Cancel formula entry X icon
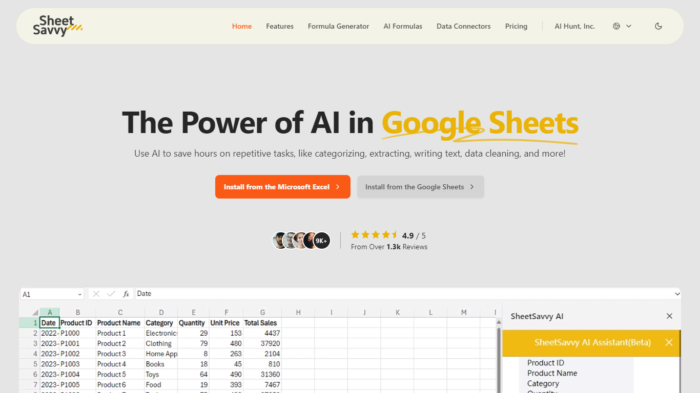The height and width of the screenshot is (393, 700). [x=96, y=294]
